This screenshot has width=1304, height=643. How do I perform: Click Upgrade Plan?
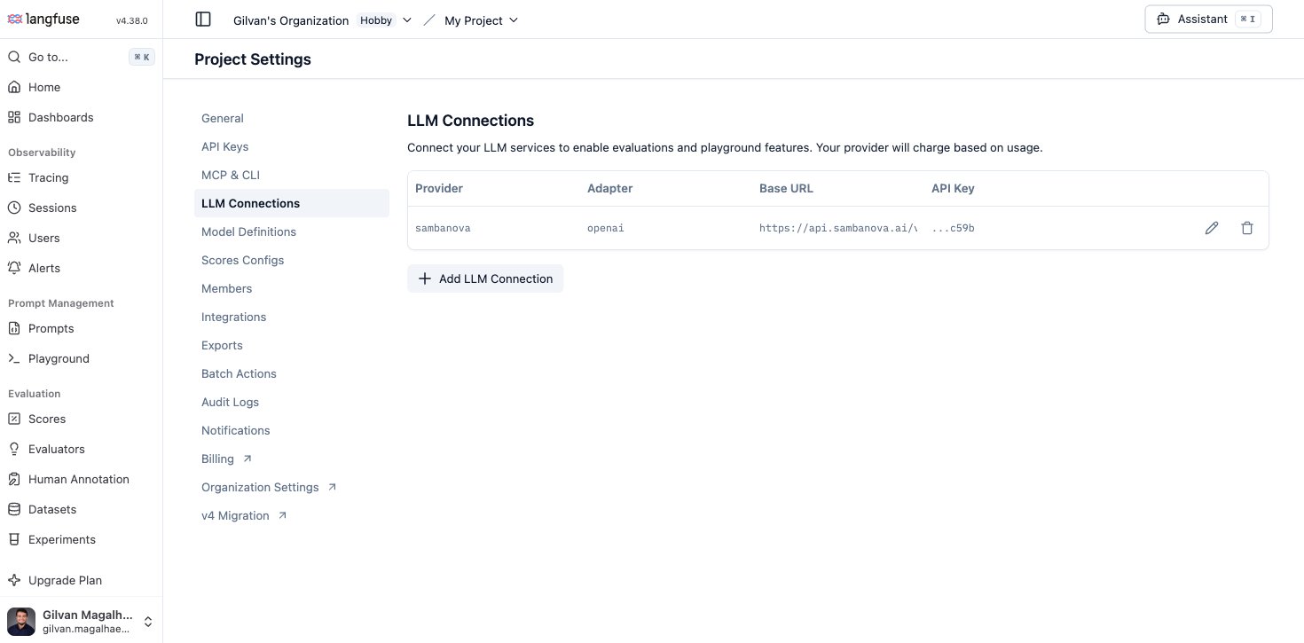pos(82,580)
